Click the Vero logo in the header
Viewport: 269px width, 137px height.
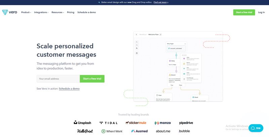[10, 12]
